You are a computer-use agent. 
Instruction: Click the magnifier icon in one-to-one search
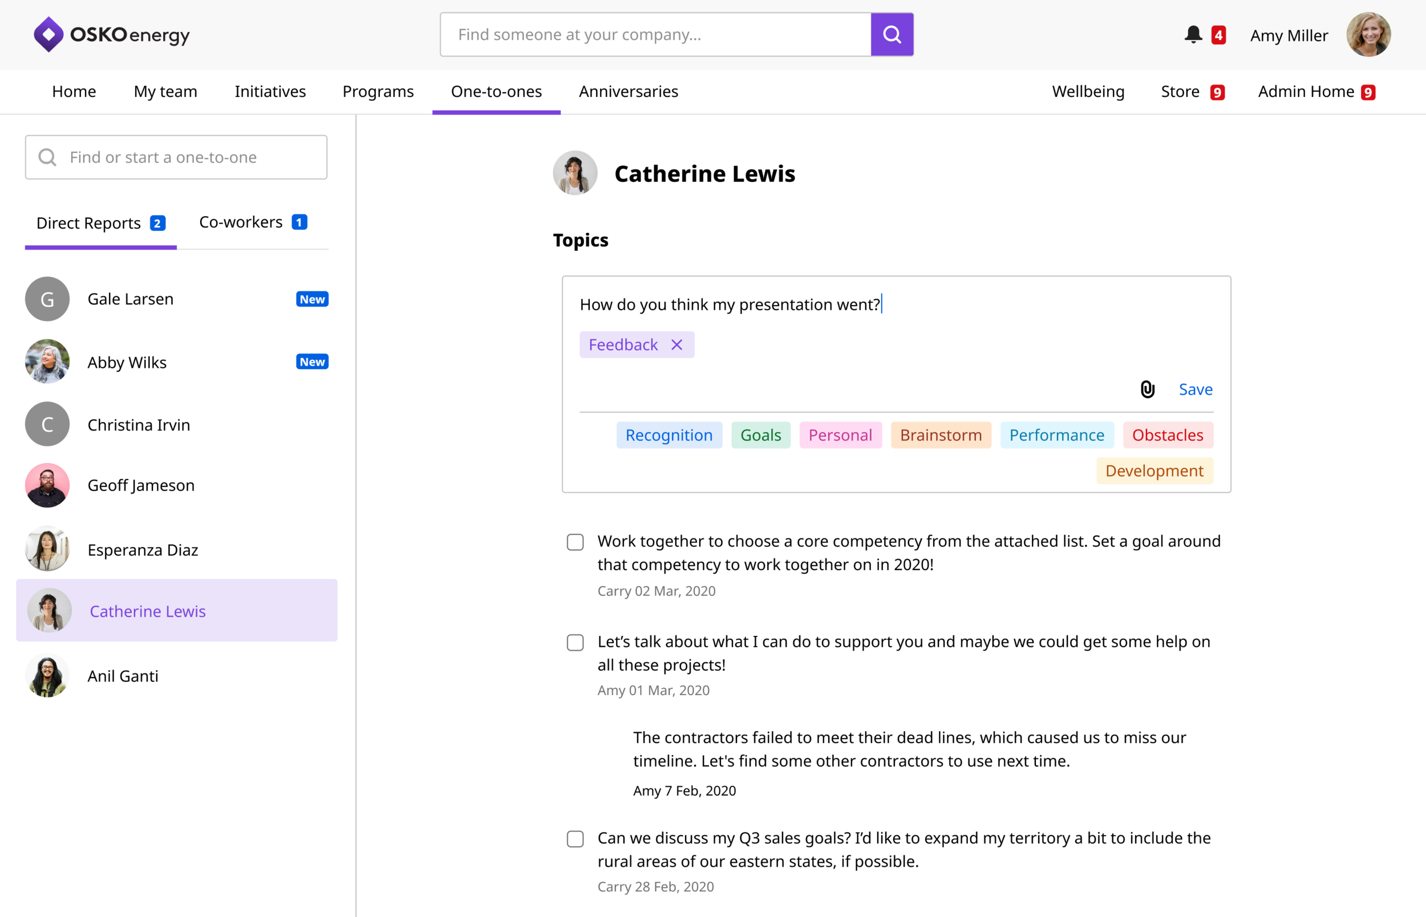(47, 157)
